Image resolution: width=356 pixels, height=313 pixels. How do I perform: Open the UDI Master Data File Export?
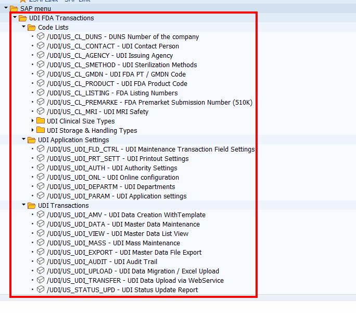click(124, 253)
